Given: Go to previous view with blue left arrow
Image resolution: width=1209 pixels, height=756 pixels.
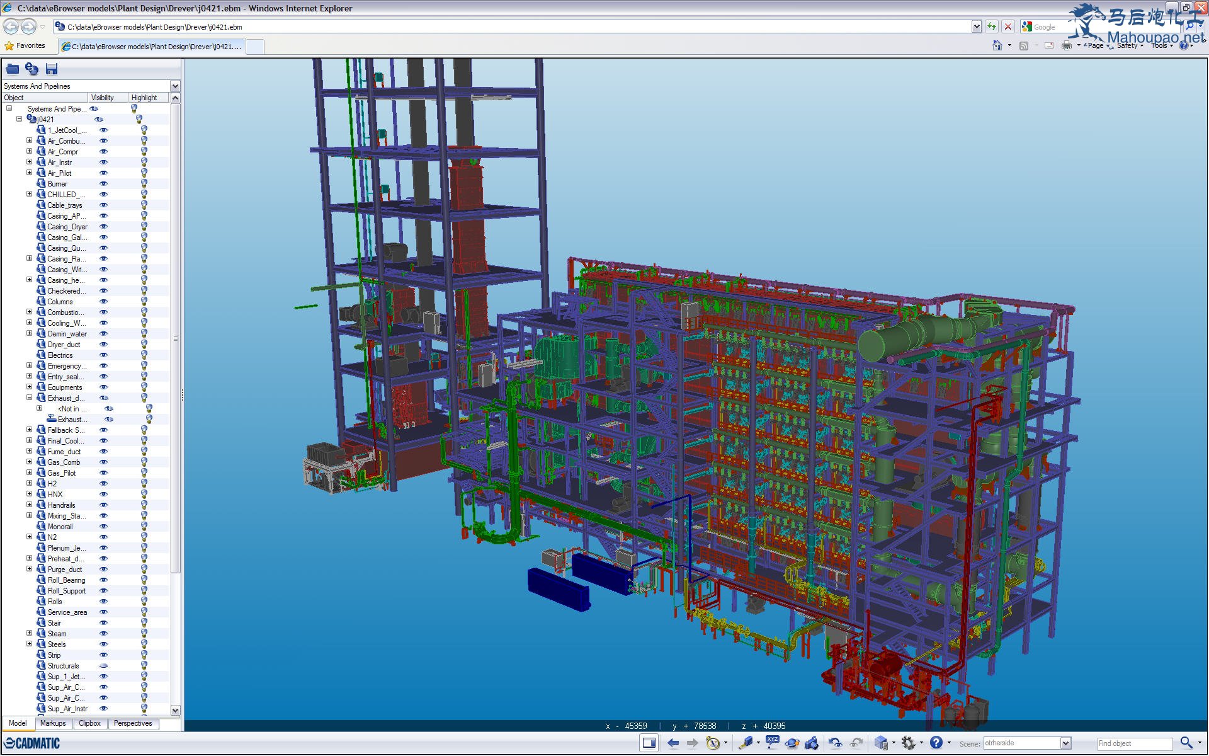Looking at the screenshot, I should [673, 743].
